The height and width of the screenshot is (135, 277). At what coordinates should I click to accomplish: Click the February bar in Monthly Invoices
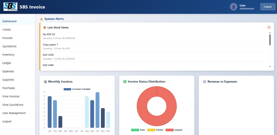[55, 114]
